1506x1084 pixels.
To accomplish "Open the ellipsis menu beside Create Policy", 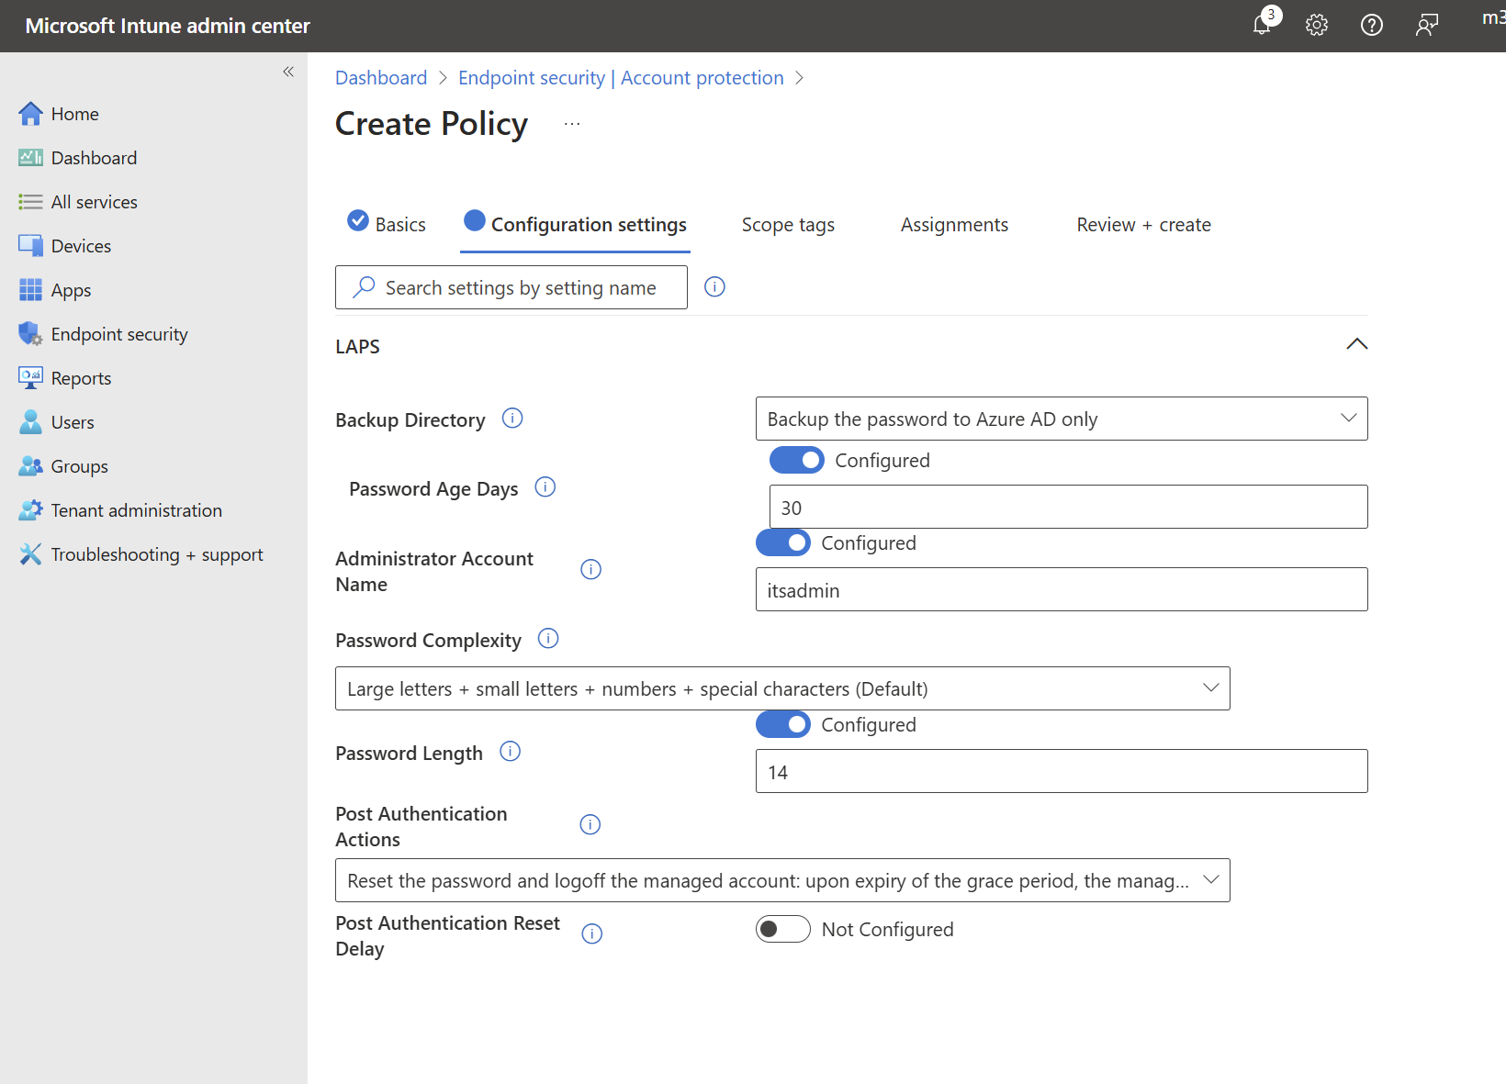I will (572, 124).
